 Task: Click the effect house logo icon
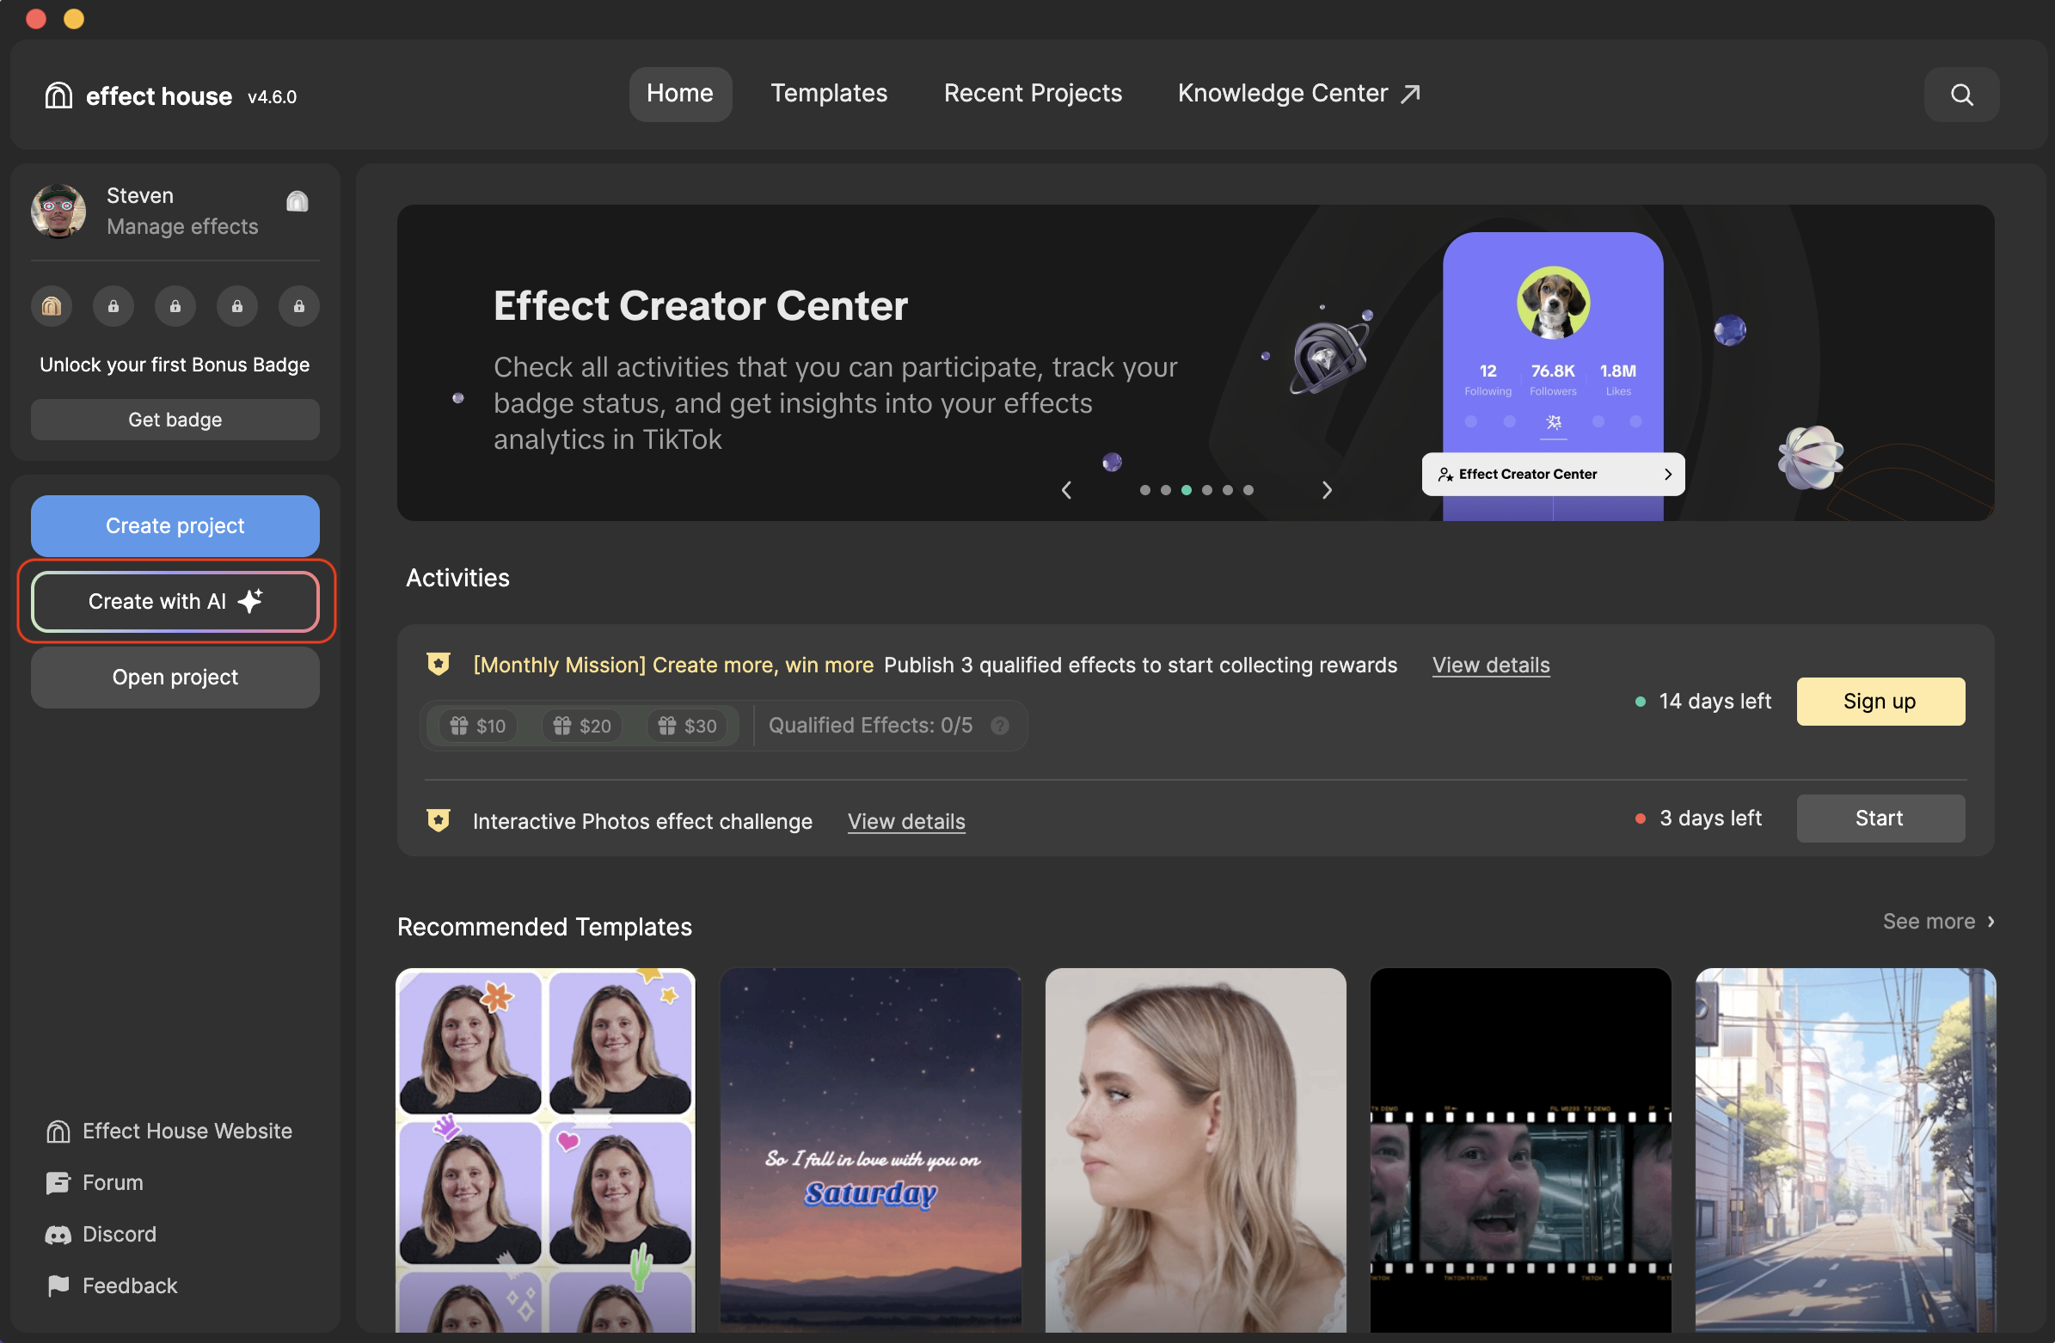coord(58,95)
